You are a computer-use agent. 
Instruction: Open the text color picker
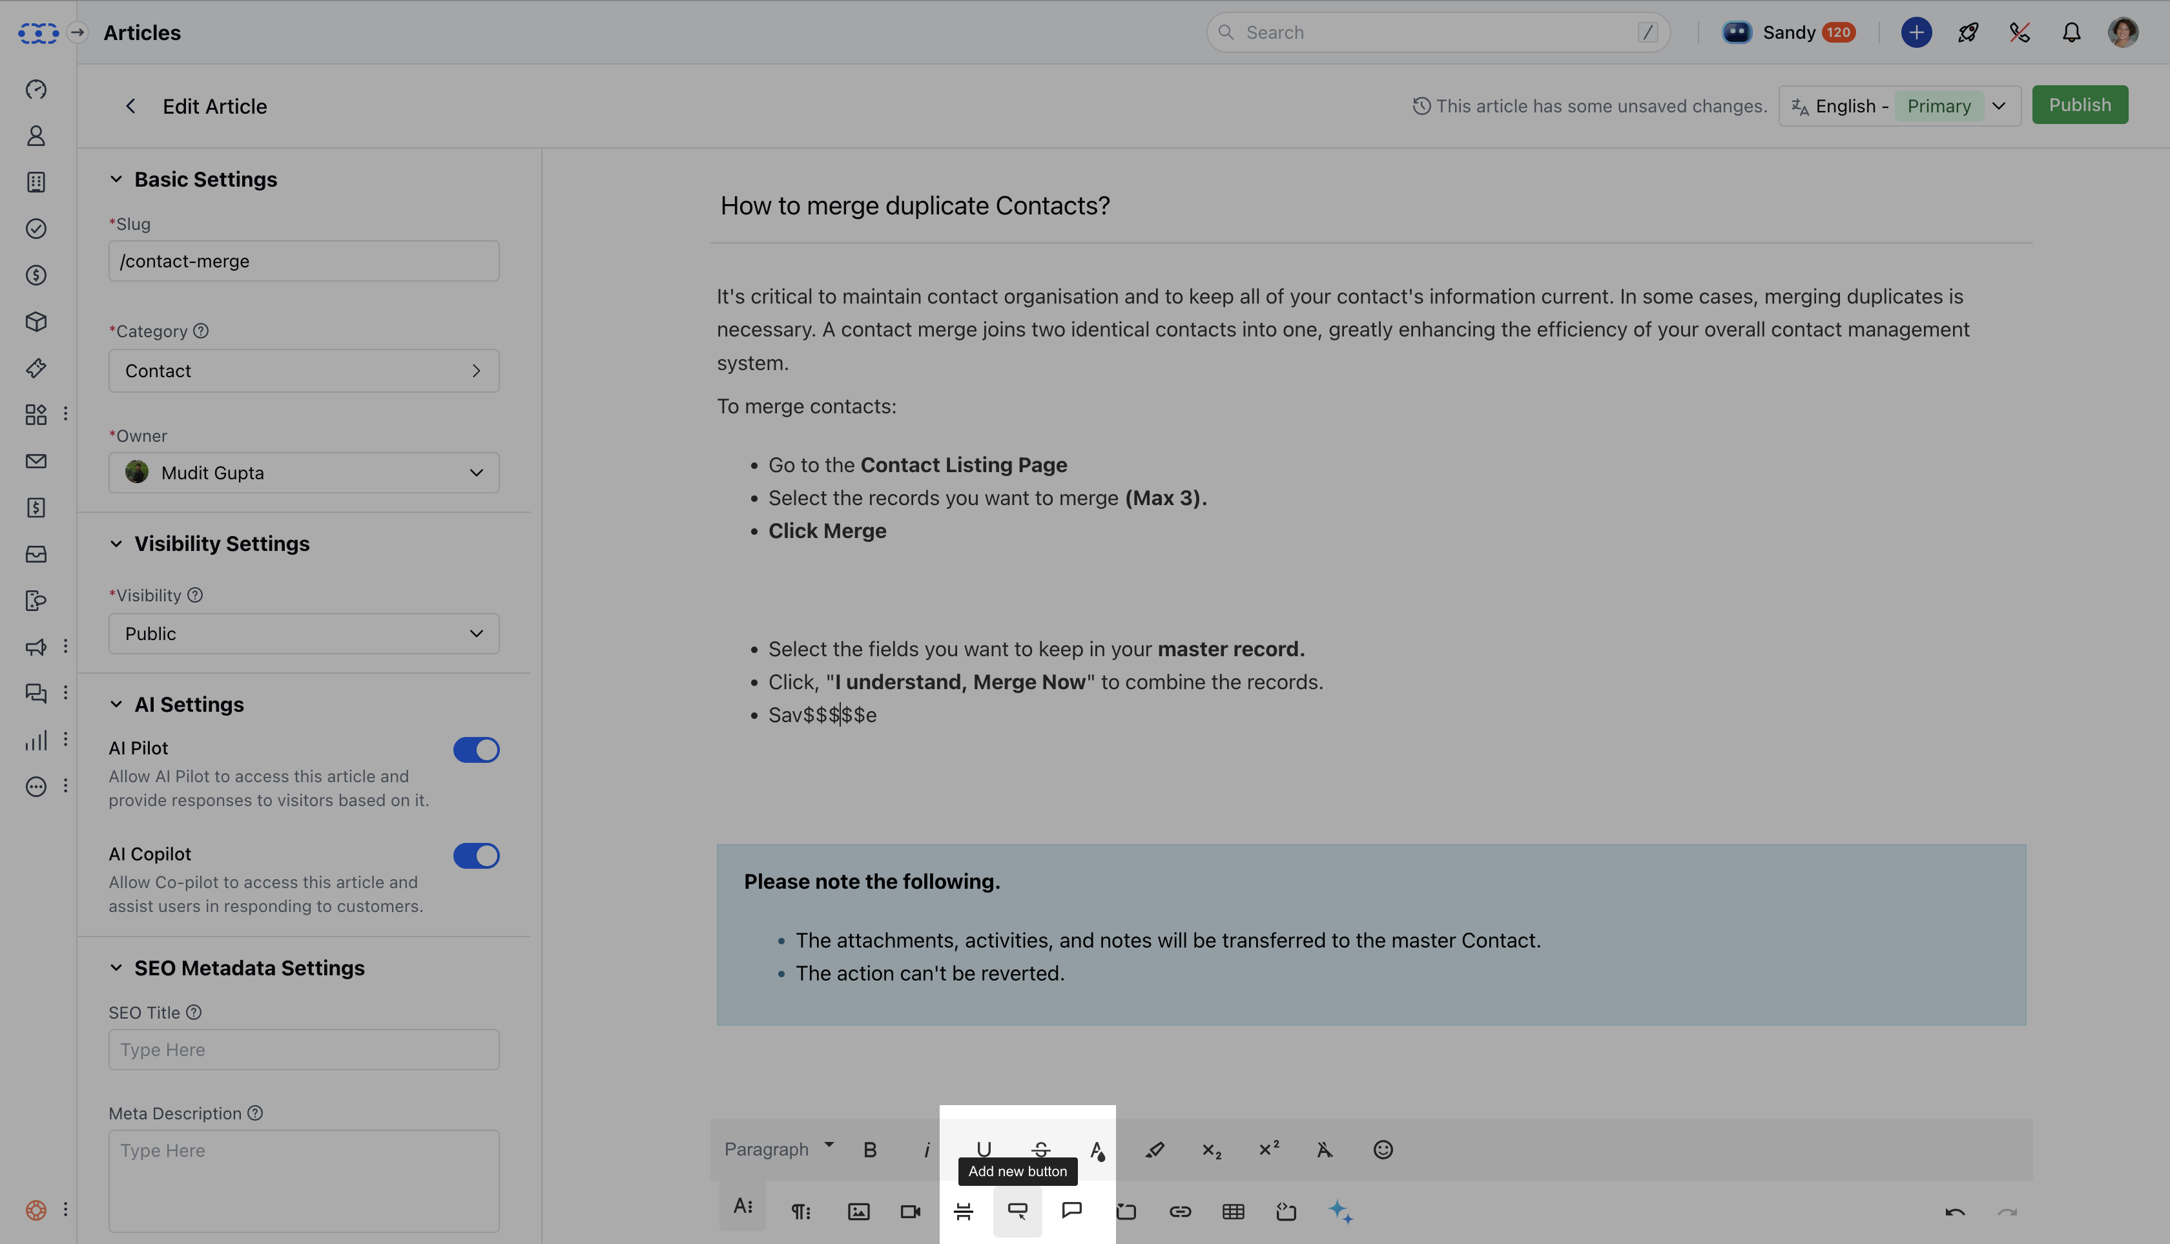[1097, 1150]
